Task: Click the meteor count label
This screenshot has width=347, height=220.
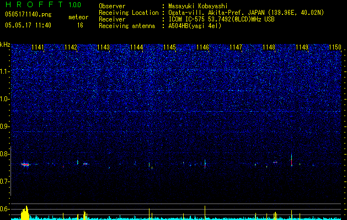Action: coord(78,17)
